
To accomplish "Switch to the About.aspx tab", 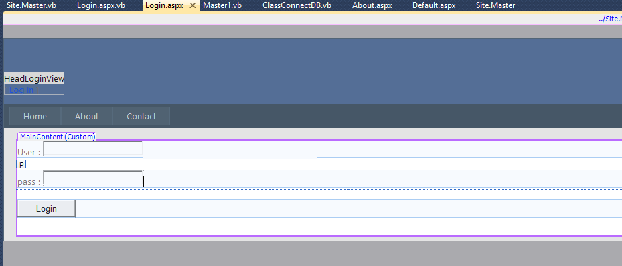I will pyautogui.click(x=372, y=5).
